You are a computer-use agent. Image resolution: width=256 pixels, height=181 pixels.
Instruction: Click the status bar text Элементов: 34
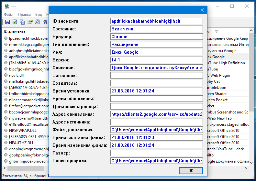click(x=15, y=176)
